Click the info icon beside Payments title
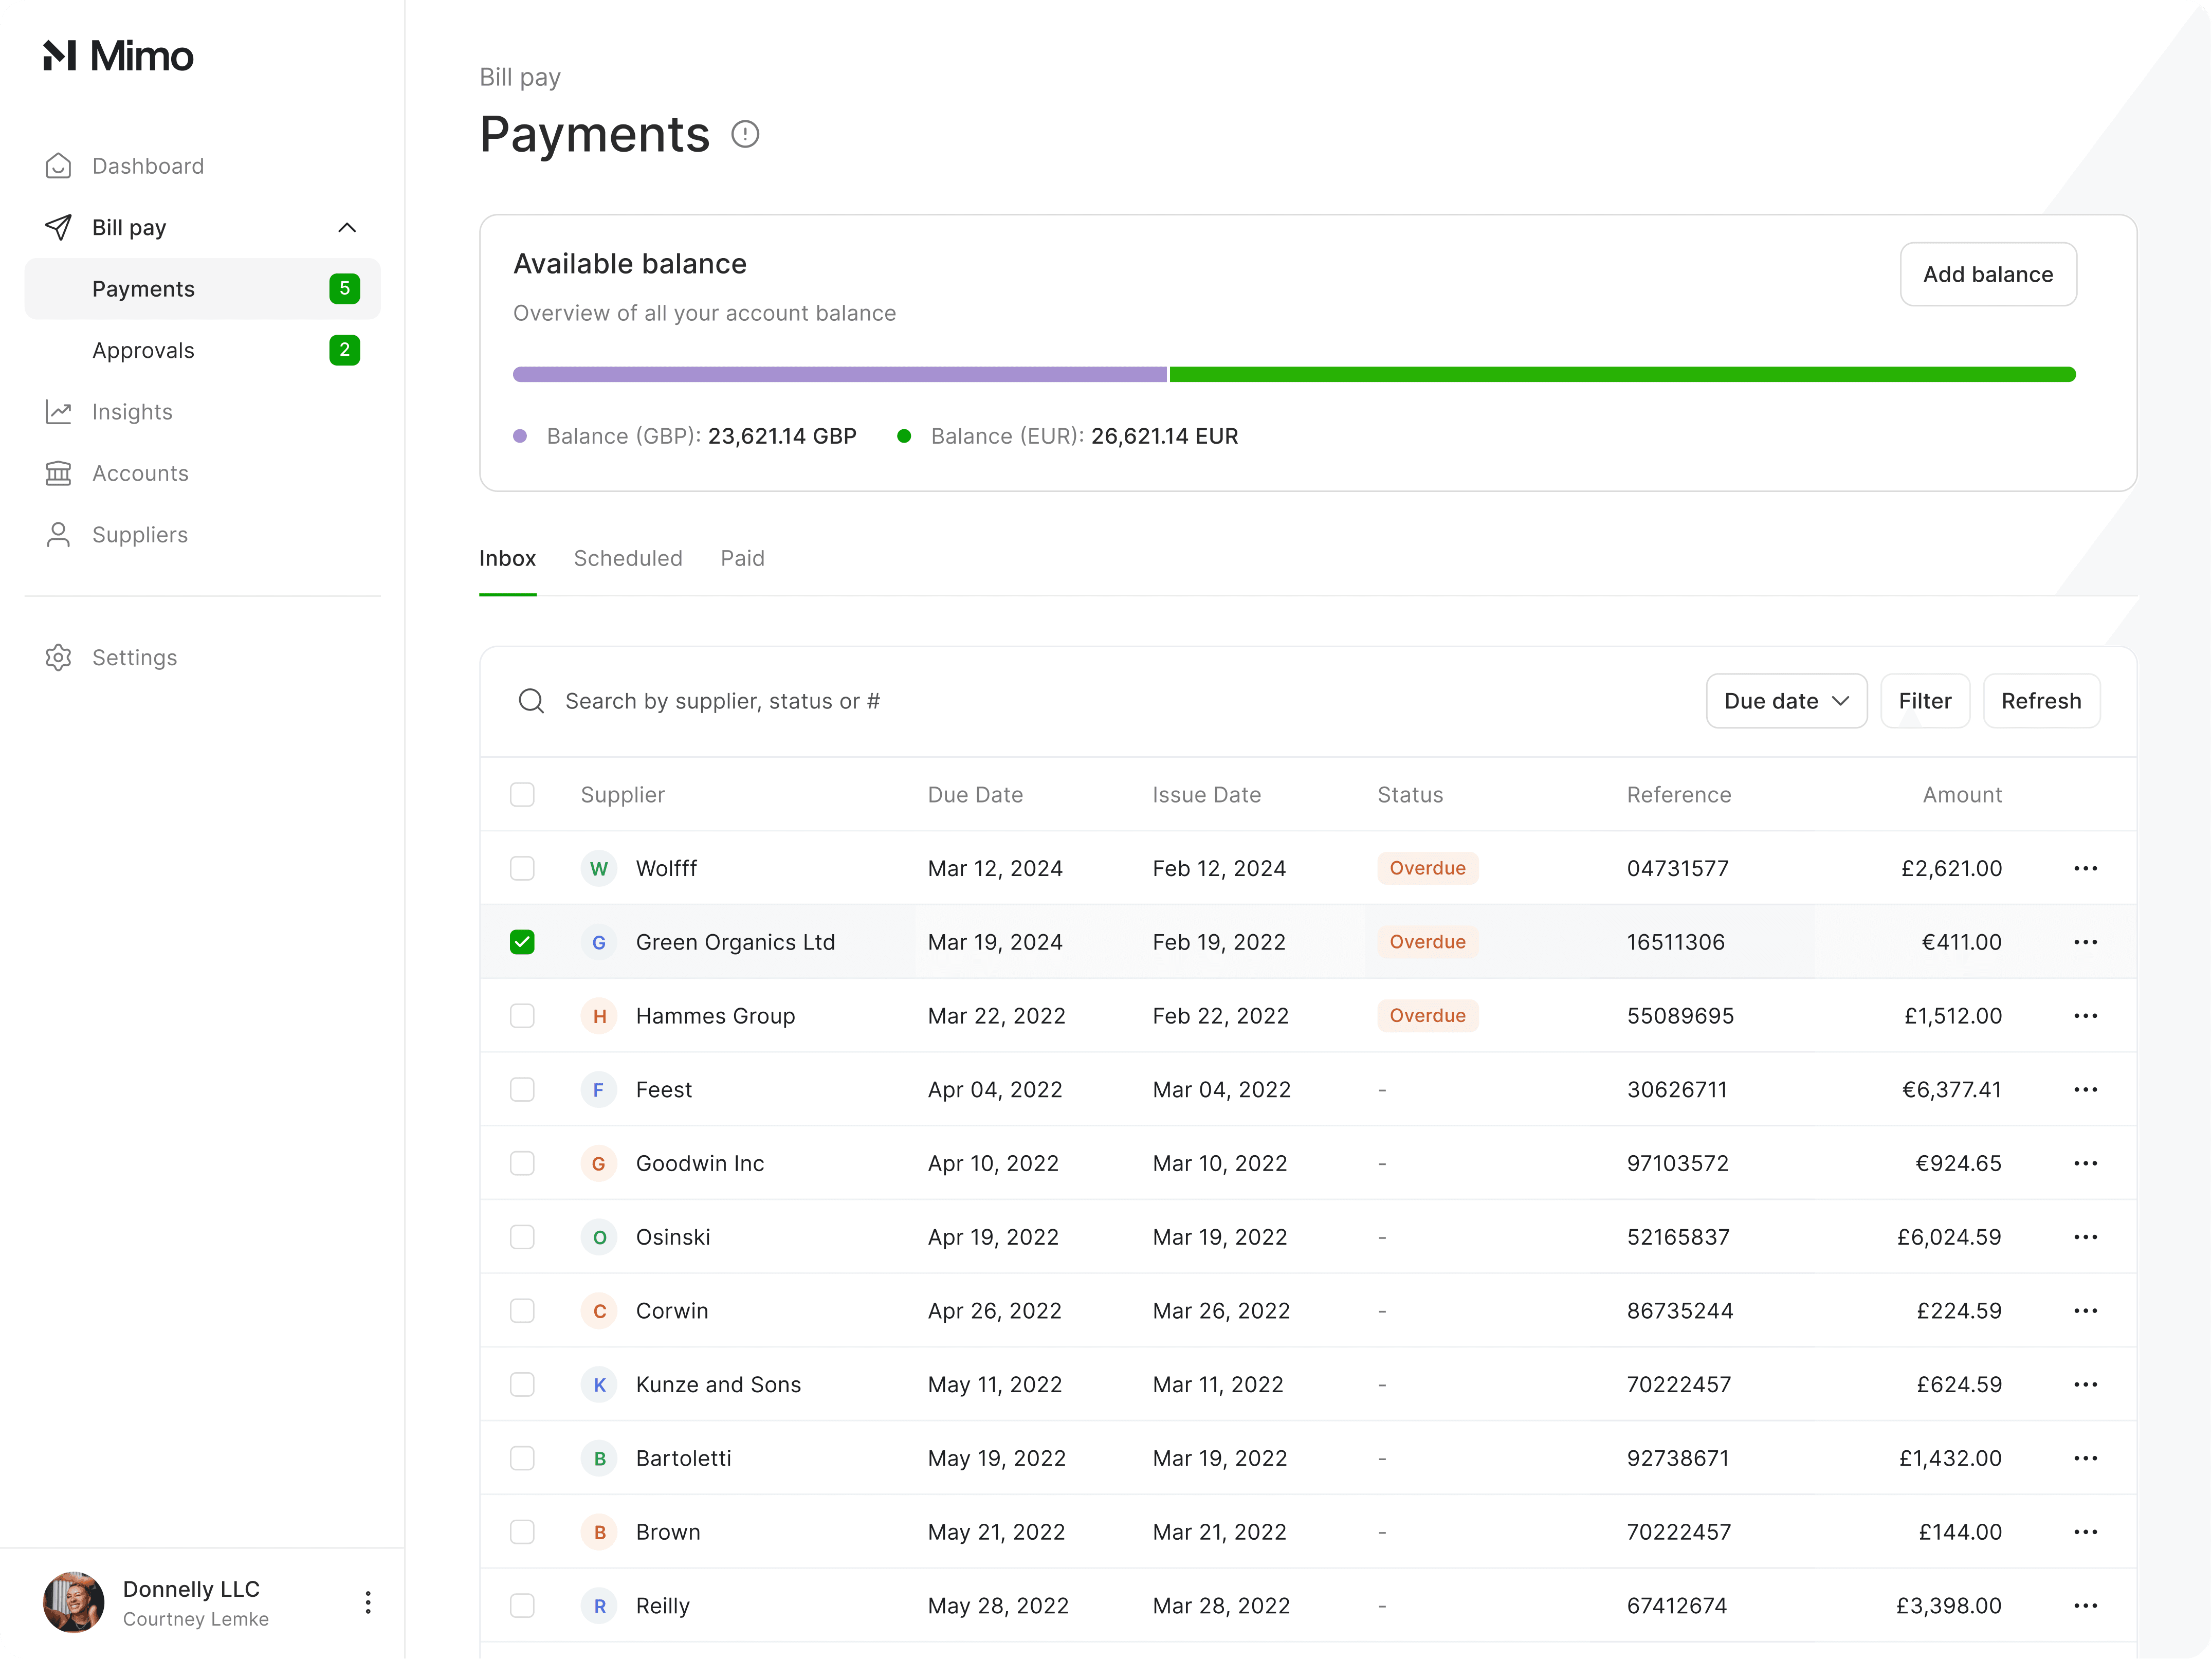The height and width of the screenshot is (1659, 2212). coord(745,134)
